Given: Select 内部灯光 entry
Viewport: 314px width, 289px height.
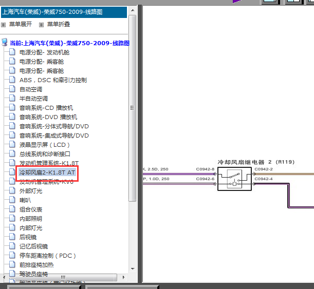Looking at the screenshot, I should pyautogui.click(x=31, y=228).
